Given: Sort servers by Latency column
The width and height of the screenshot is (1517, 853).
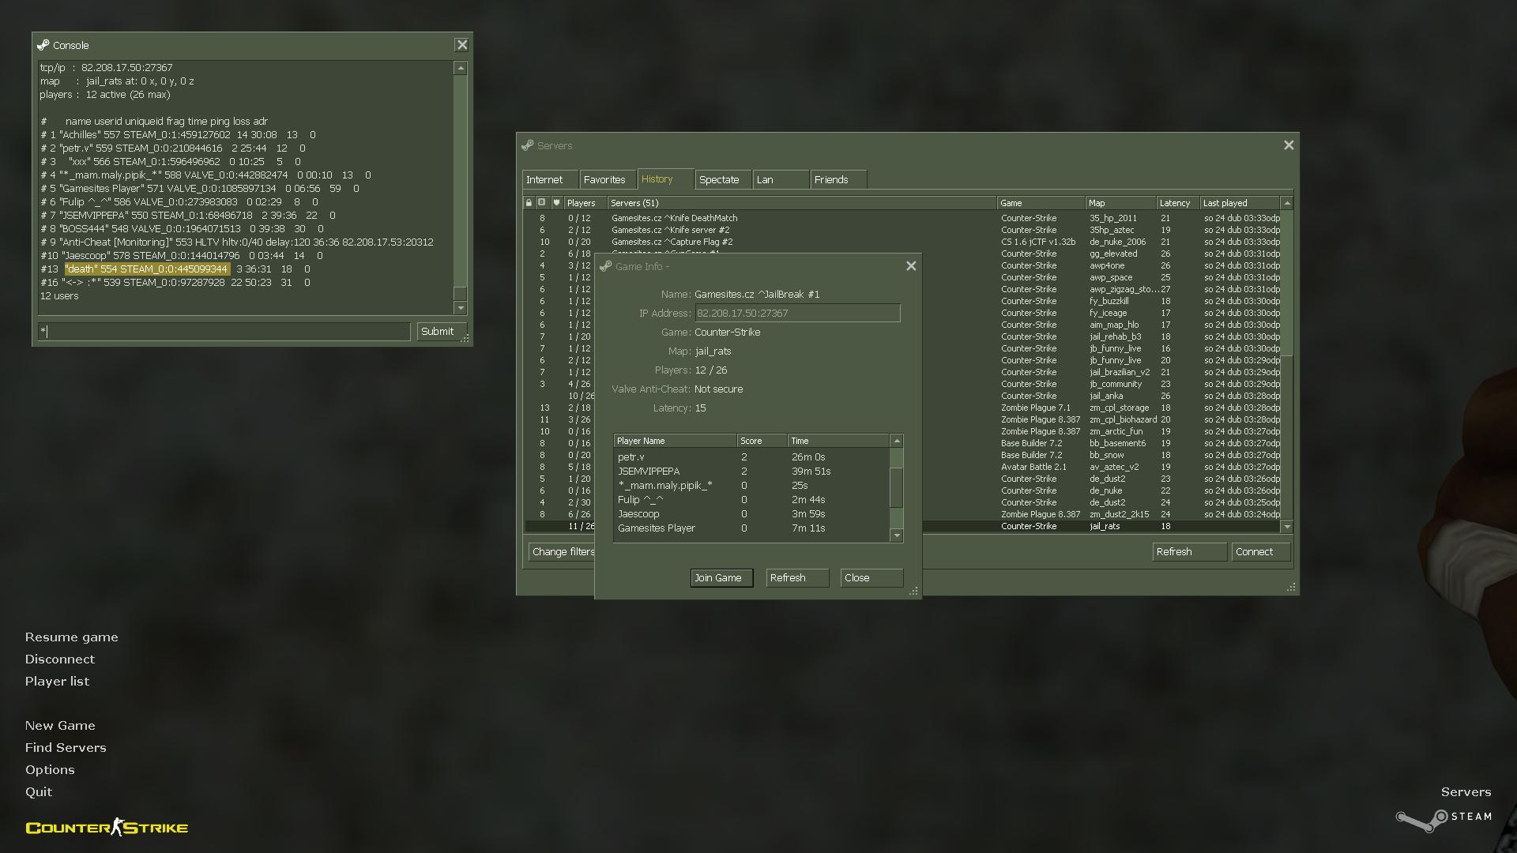Looking at the screenshot, I should click(x=1178, y=203).
